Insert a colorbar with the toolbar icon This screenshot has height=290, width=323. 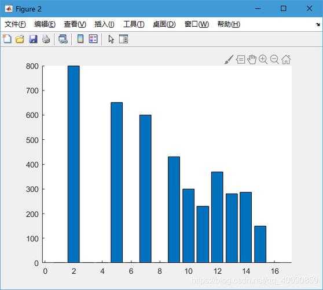(80, 39)
